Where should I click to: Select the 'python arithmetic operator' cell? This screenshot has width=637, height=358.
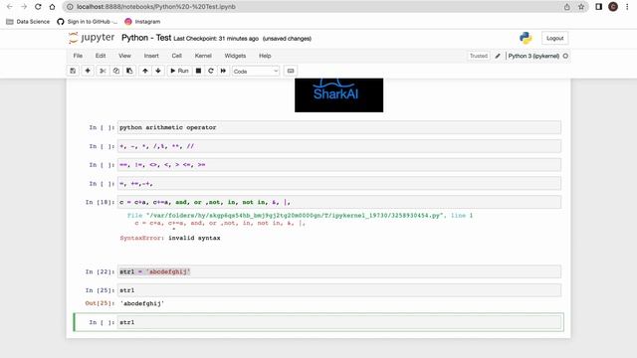[339, 127]
